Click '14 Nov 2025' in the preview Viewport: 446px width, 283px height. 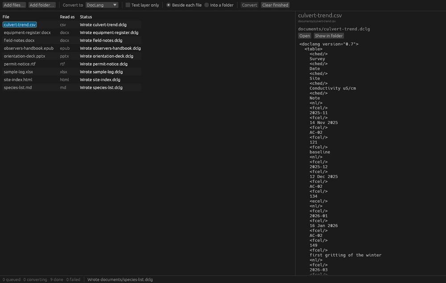(x=324, y=123)
